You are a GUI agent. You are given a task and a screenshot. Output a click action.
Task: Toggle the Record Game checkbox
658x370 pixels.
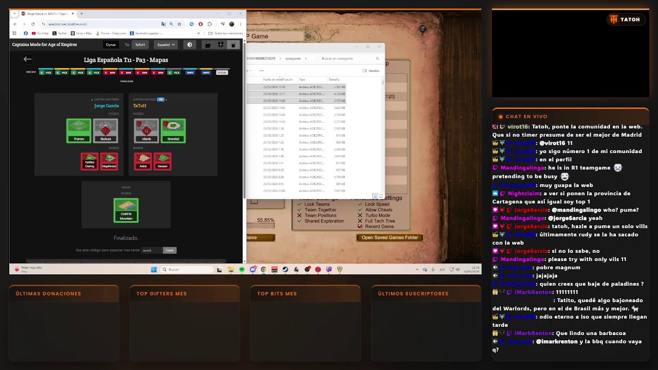pos(360,227)
